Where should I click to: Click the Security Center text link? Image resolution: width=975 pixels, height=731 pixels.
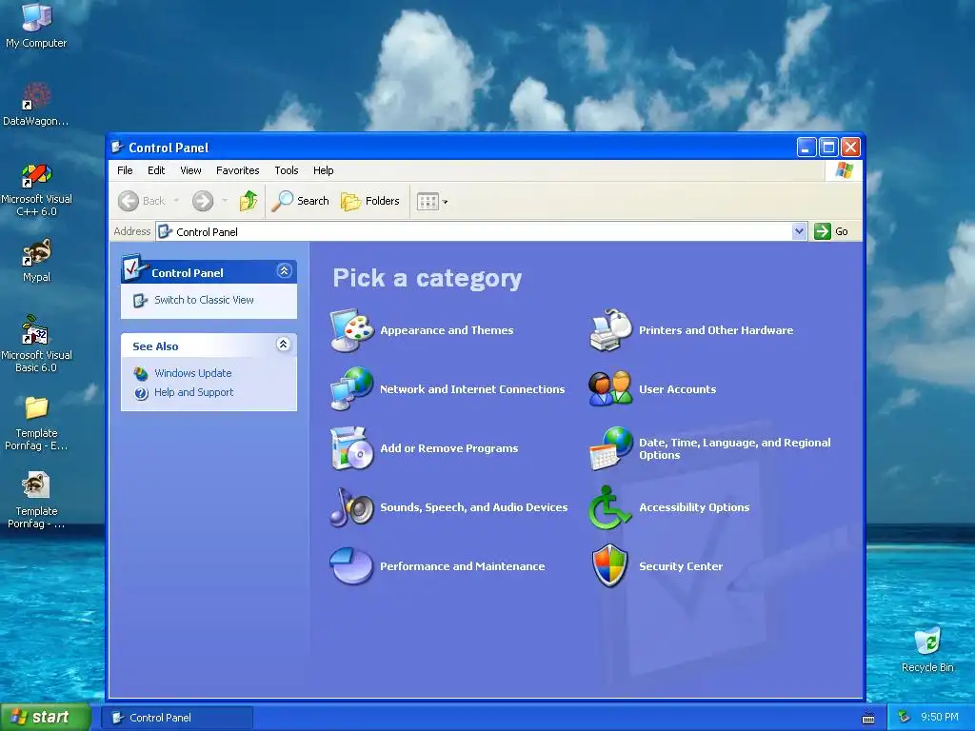click(x=680, y=566)
